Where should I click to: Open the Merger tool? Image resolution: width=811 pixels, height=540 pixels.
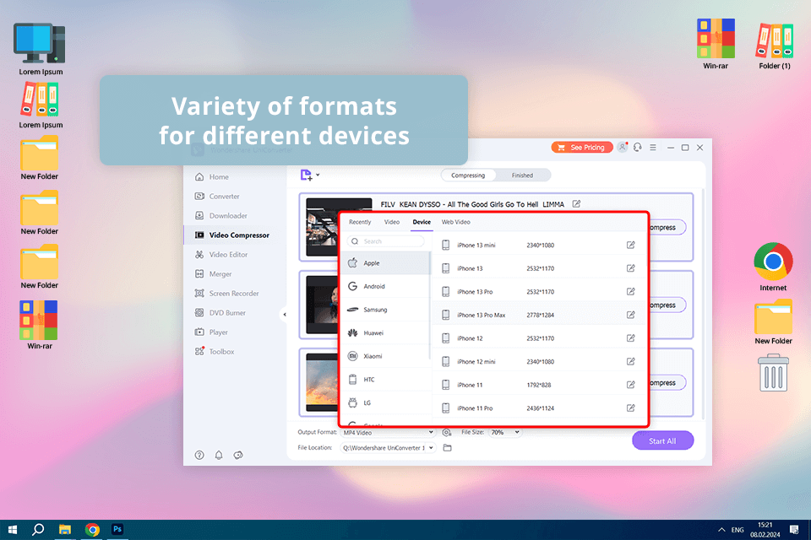pyautogui.click(x=213, y=274)
